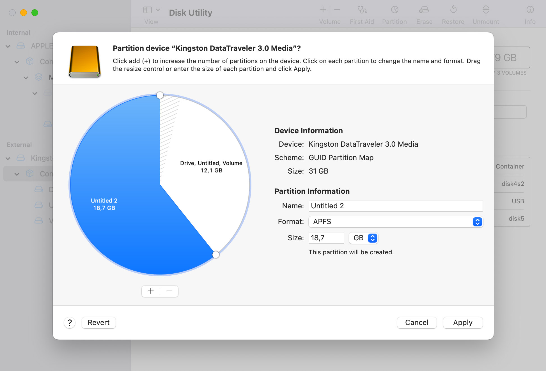Click the yellow minimize window button
This screenshot has height=371, width=546.
24,13
